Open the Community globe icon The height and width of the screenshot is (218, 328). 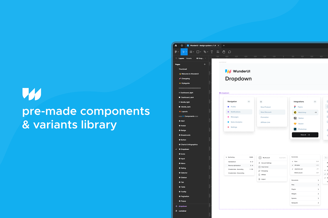coord(182,46)
